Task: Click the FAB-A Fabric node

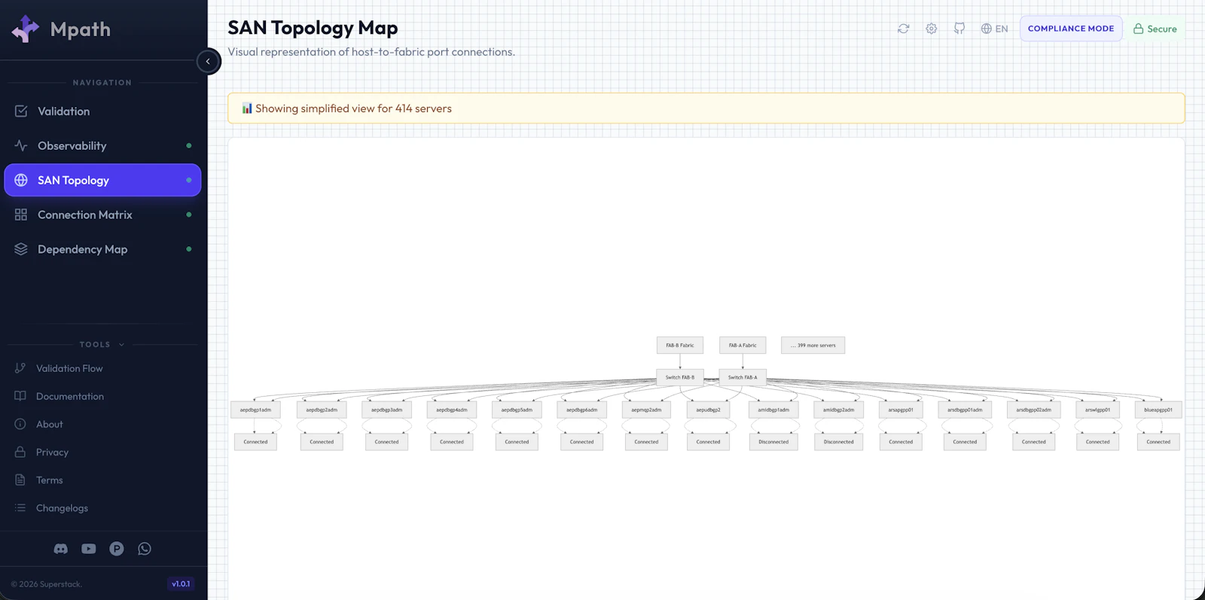Action: point(743,346)
